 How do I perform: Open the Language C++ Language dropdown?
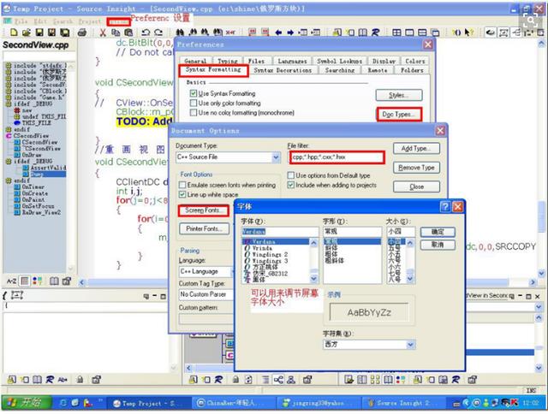point(205,271)
